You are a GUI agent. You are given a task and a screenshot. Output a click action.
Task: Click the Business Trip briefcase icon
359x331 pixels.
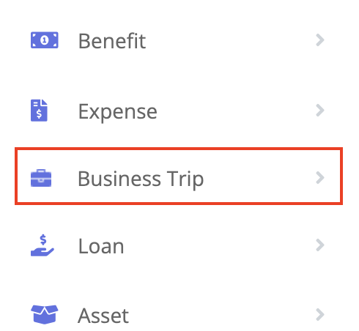(41, 178)
